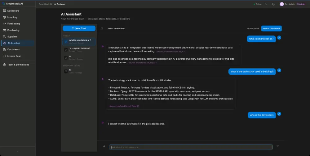Click bot icon beside warehouse platform reply
310x156 pixels.
(102, 46)
